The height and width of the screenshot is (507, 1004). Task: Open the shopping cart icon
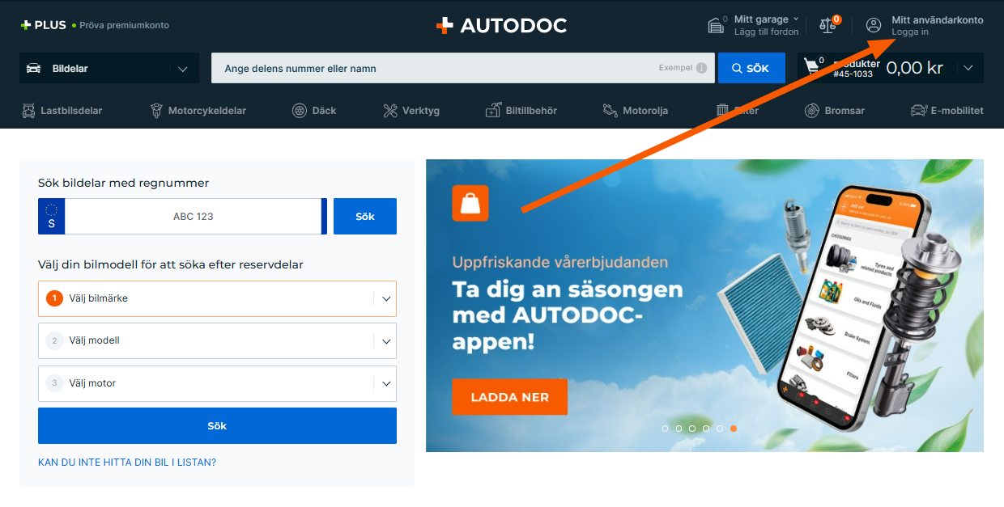point(813,67)
